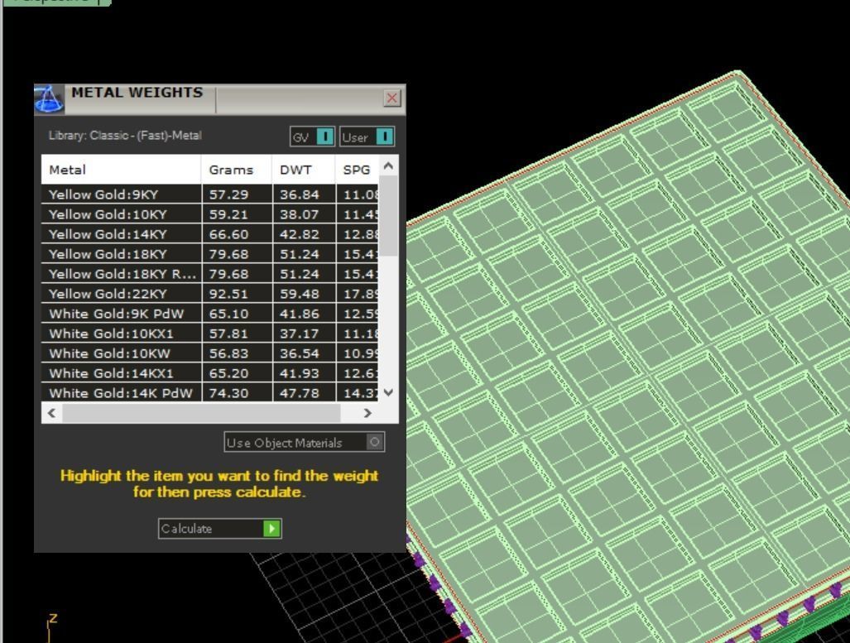Click scroll left arrow in metal list
The image size is (850, 643).
(x=51, y=413)
